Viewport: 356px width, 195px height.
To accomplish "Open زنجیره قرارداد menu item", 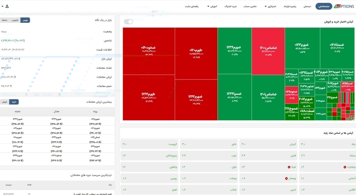I will (x=290, y=6).
